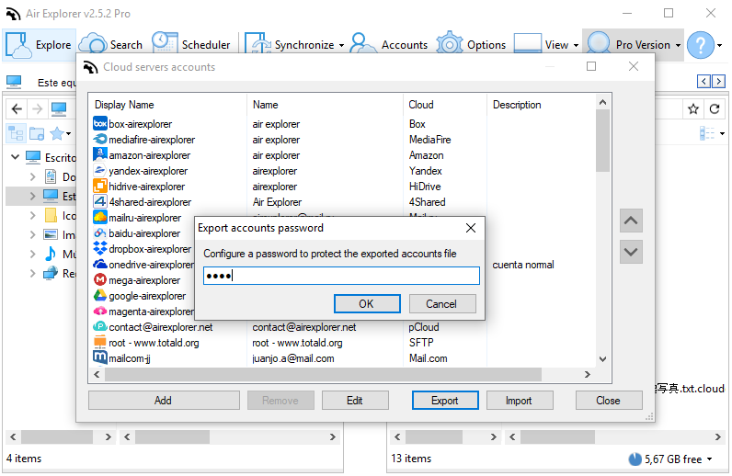Click the next tab arrow at top right

click(719, 81)
